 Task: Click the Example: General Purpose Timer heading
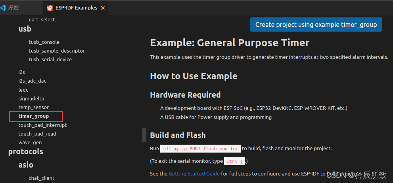[x=230, y=43]
